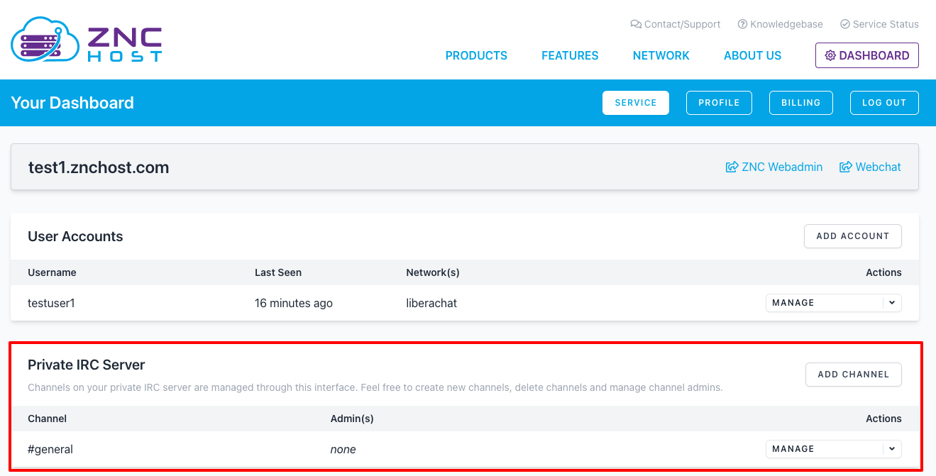Open the Features menu
This screenshot has width=936, height=476.
[570, 56]
